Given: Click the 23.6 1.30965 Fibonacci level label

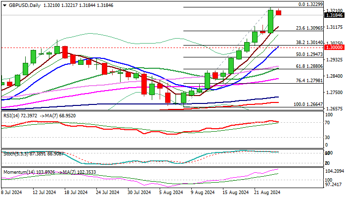Looking at the screenshot, I should pos(309,28).
